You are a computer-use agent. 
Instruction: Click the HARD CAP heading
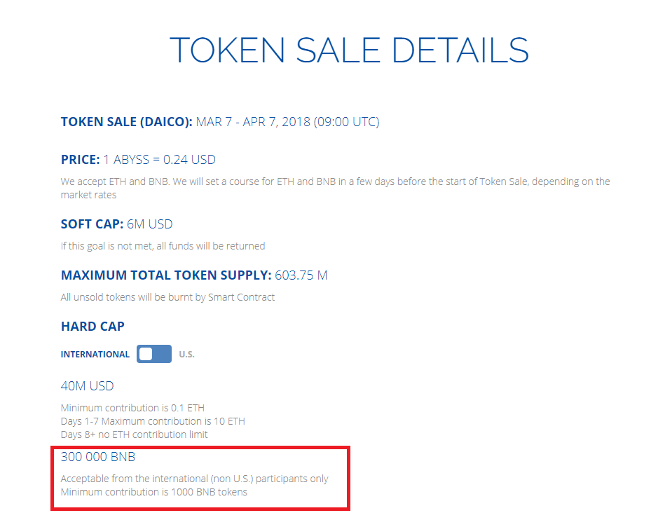[92, 326]
